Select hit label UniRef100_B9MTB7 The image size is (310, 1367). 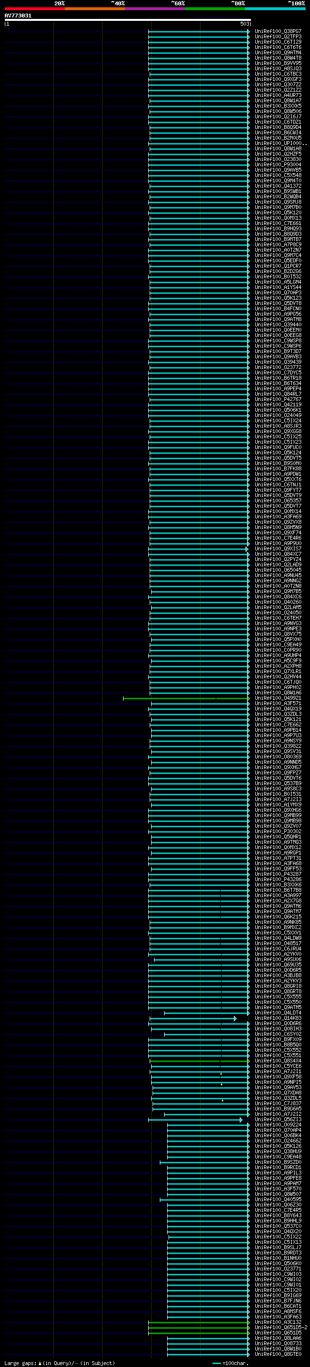(278, 240)
